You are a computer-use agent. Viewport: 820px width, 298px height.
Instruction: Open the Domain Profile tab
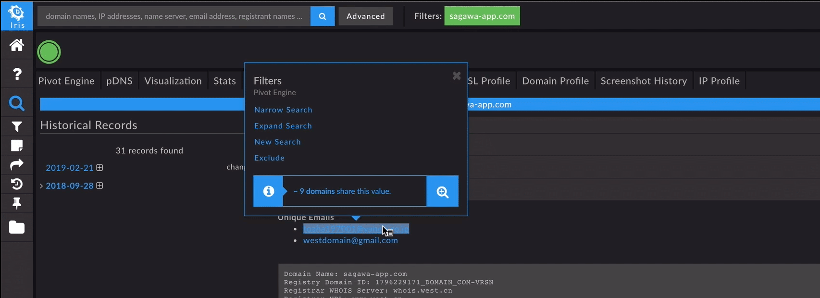(x=555, y=81)
